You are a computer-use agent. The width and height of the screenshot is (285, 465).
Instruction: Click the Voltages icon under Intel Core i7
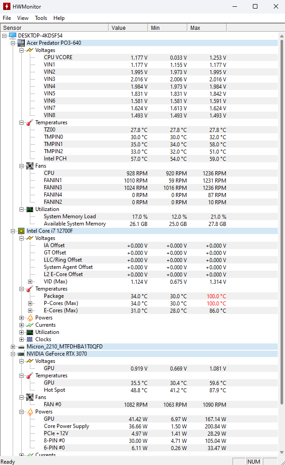click(x=30, y=238)
